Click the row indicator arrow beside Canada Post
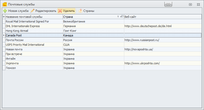204x110 pixels. tap(4, 35)
